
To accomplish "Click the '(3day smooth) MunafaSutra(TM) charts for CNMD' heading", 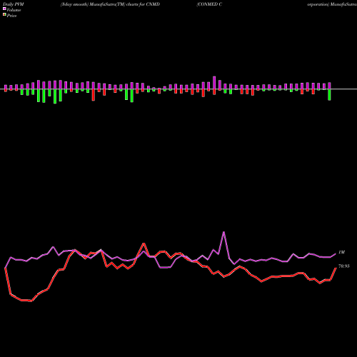I will (110, 4).
